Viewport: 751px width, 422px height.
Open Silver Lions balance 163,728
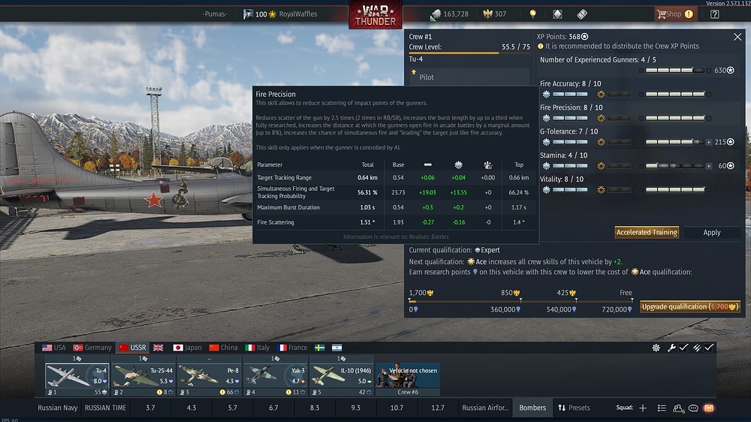[450, 14]
